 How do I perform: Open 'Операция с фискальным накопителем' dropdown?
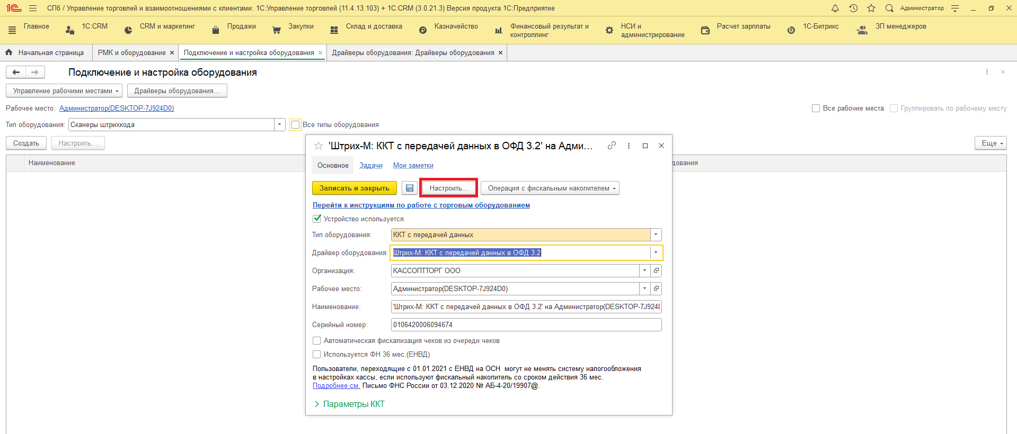550,188
